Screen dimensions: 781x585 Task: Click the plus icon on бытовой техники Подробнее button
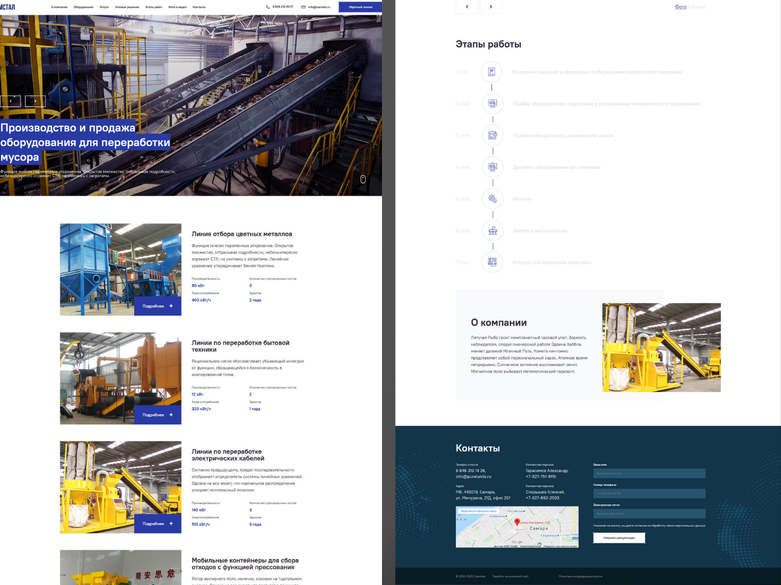(171, 415)
